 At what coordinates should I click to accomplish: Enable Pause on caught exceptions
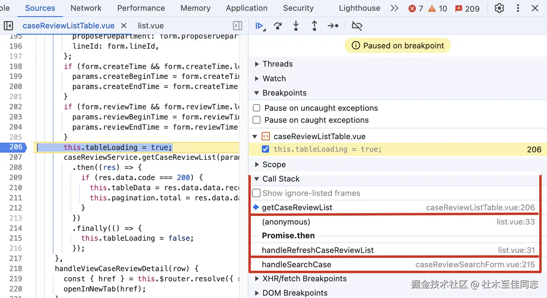tap(257, 120)
